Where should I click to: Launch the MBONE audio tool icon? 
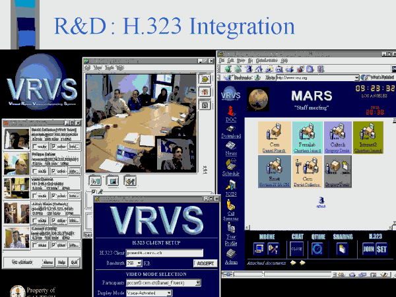click(x=273, y=249)
